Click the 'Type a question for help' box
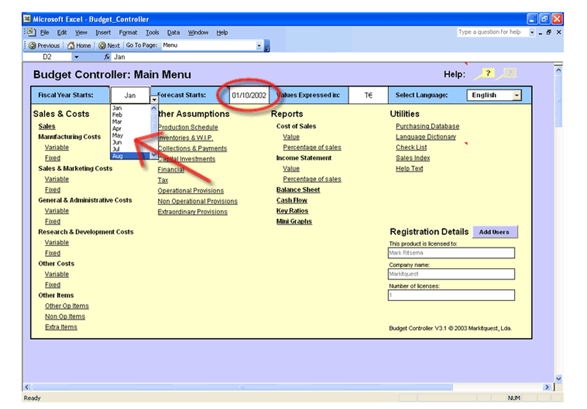This screenshot has height=409, width=587. (x=492, y=32)
